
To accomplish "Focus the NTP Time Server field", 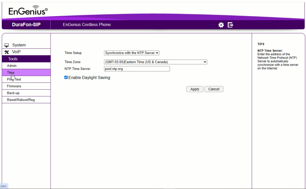I will 137,69.
